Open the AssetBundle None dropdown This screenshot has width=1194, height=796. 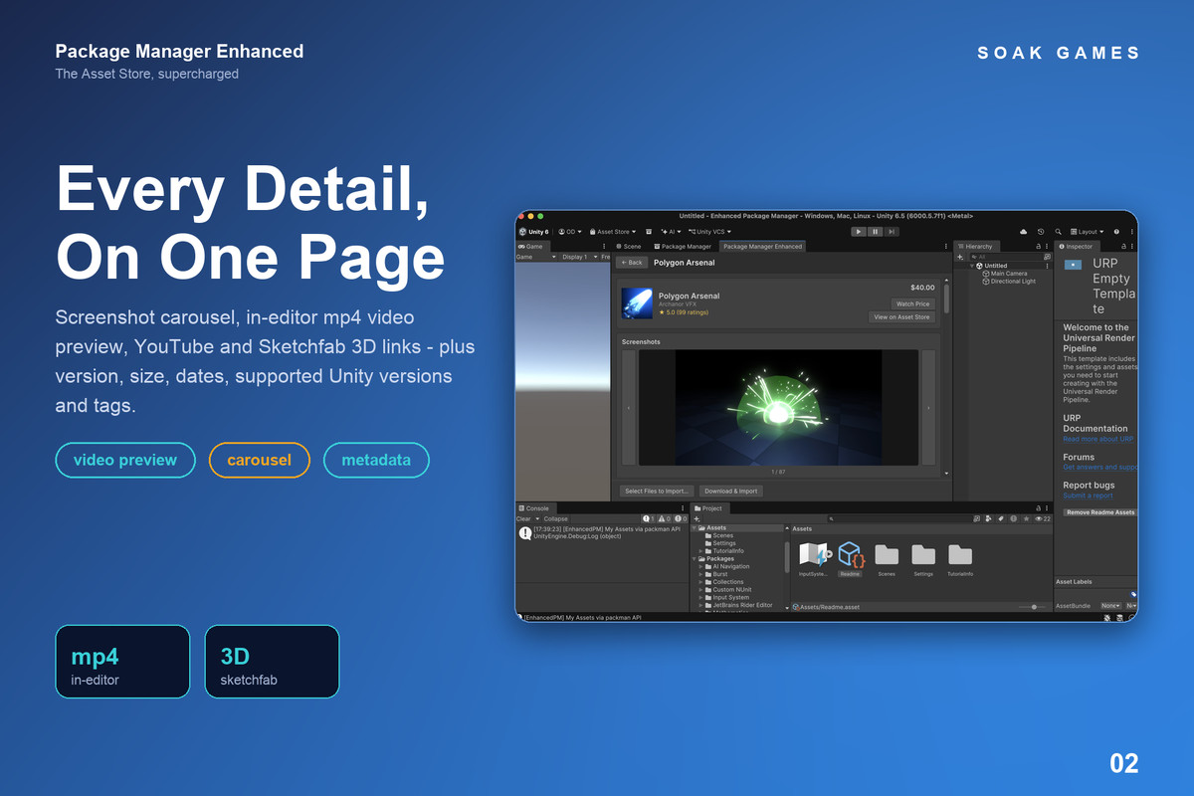[x=1110, y=605]
